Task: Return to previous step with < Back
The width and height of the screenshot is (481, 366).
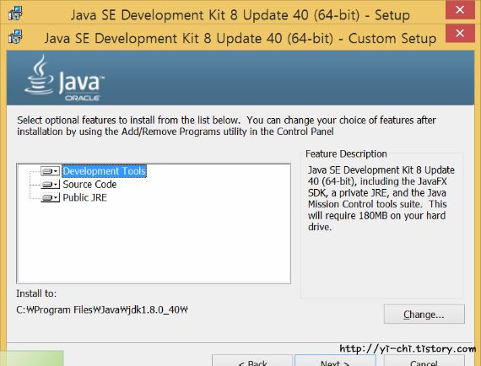Action: click(252, 361)
